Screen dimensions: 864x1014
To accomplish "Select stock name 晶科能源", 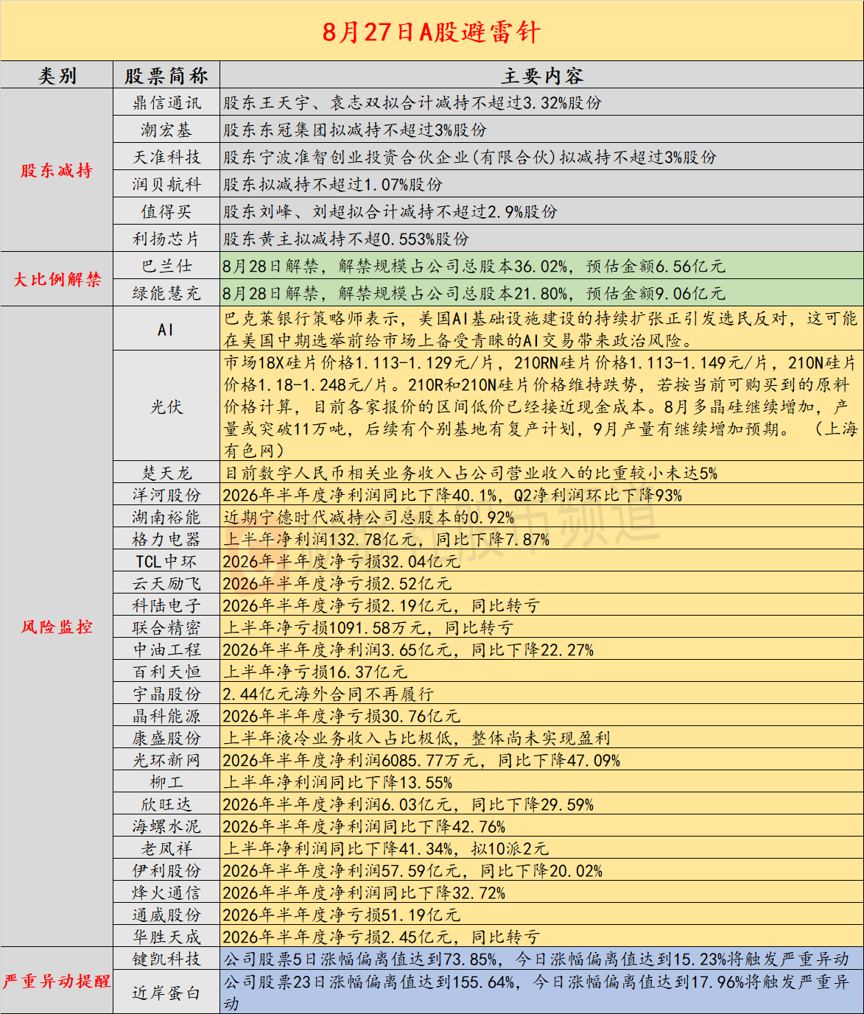I will click(166, 716).
